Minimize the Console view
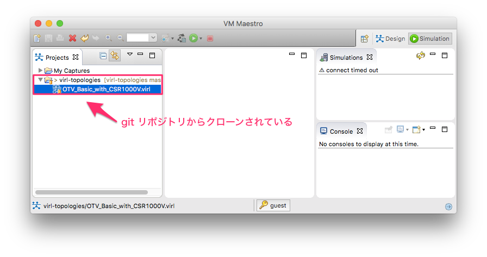487x257 pixels. pos(433,128)
